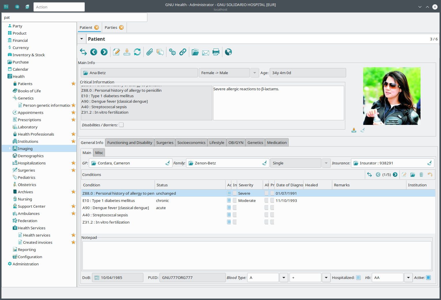Click the notes chat bubbles icon
This screenshot has height=300, width=441.
[160, 52]
